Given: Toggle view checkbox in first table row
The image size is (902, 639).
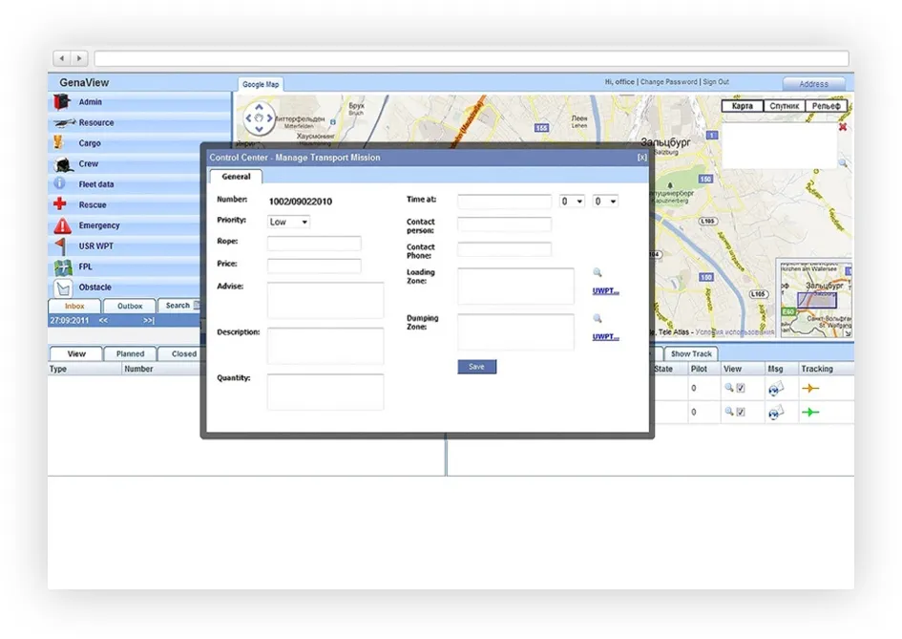Looking at the screenshot, I should click(x=741, y=389).
